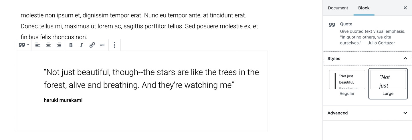Switch to the Document tab

[x=338, y=8]
